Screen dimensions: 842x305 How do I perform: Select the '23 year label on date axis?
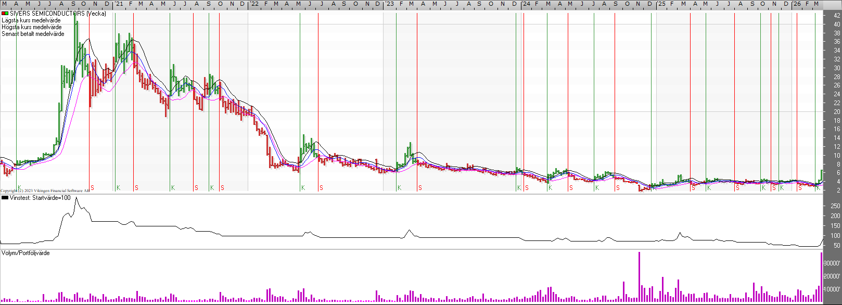(389, 4)
